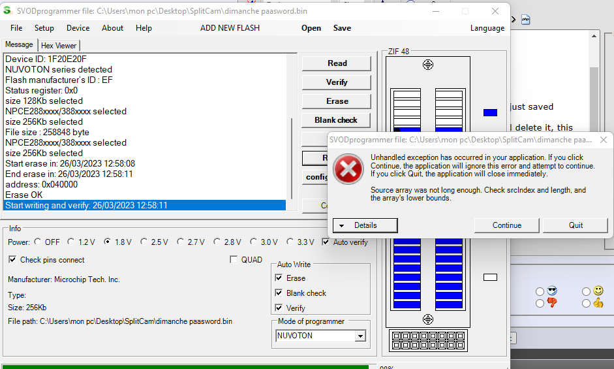Click the Verify button
Image resolution: width=614 pixels, height=369 pixels.
[337, 82]
